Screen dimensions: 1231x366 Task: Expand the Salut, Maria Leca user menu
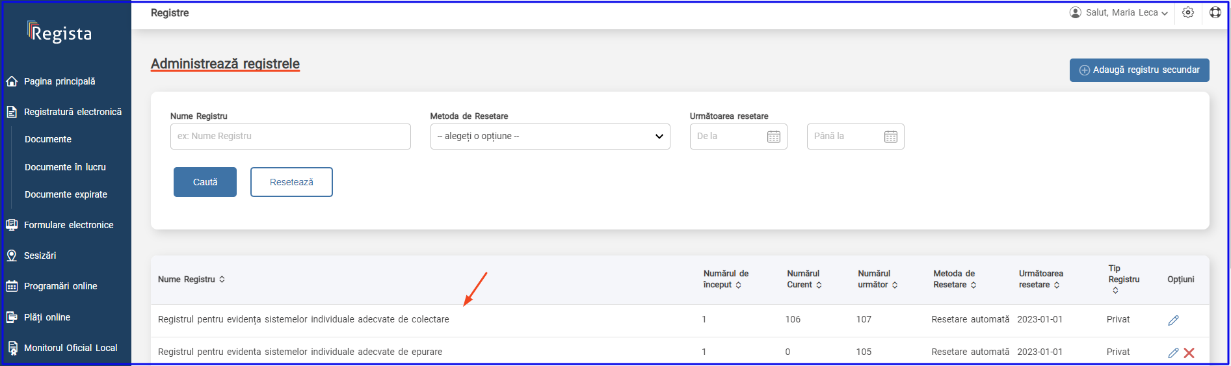[1119, 12]
